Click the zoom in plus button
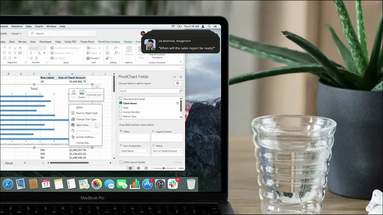 pos(176,168)
